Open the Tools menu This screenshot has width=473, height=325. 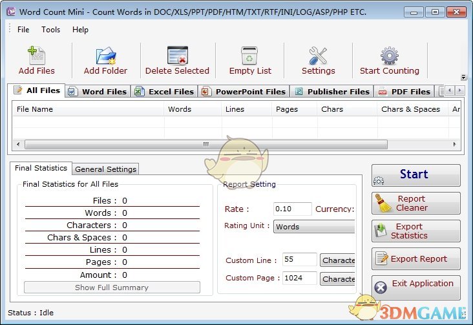click(x=50, y=30)
